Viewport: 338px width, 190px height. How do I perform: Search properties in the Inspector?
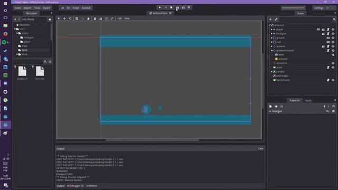pyautogui.click(x=327, y=111)
